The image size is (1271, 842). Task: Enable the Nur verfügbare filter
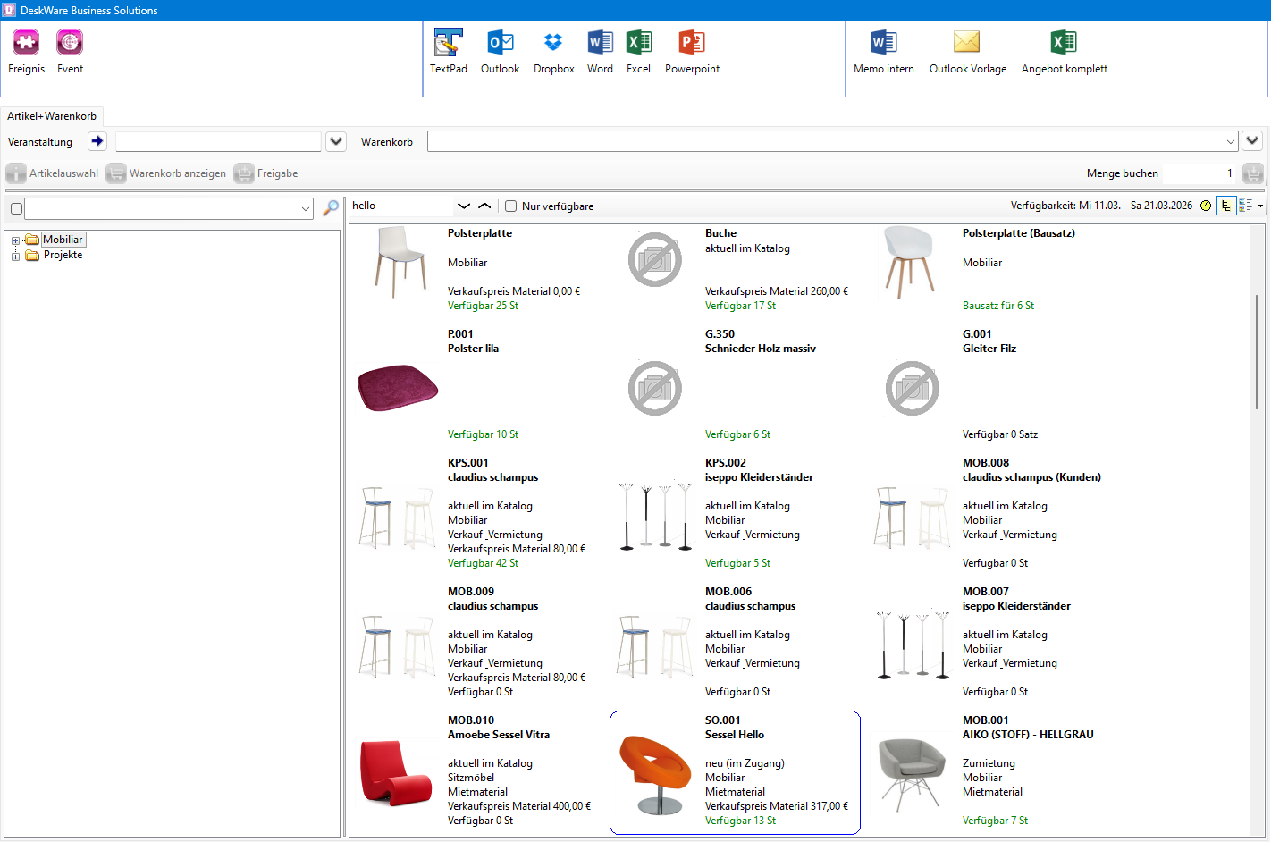pyautogui.click(x=510, y=206)
